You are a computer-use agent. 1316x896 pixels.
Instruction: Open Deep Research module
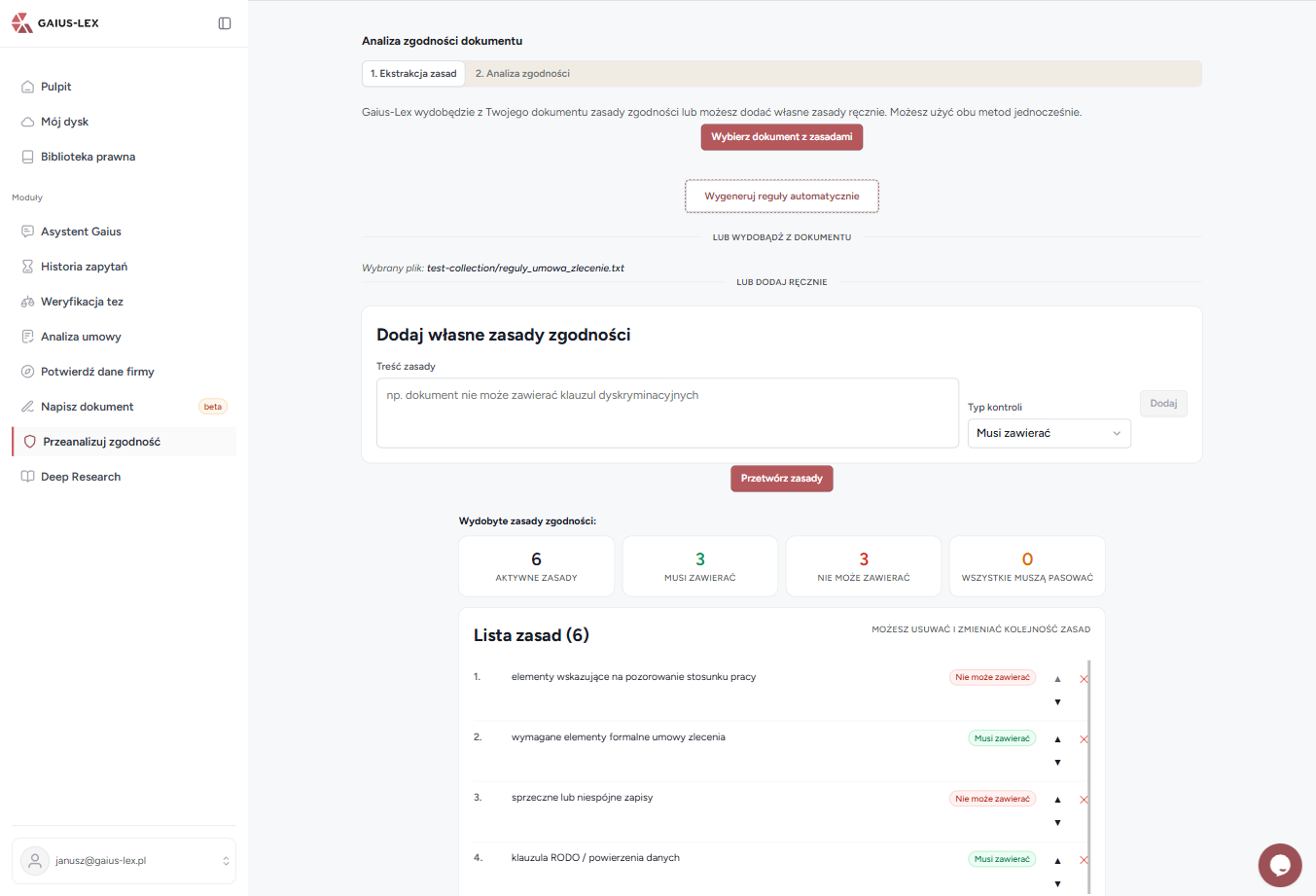tap(81, 477)
